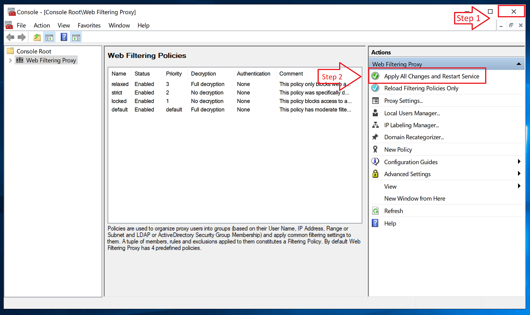
Task: Click the blue check Reload Filtering Policies icon
Action: click(375, 88)
